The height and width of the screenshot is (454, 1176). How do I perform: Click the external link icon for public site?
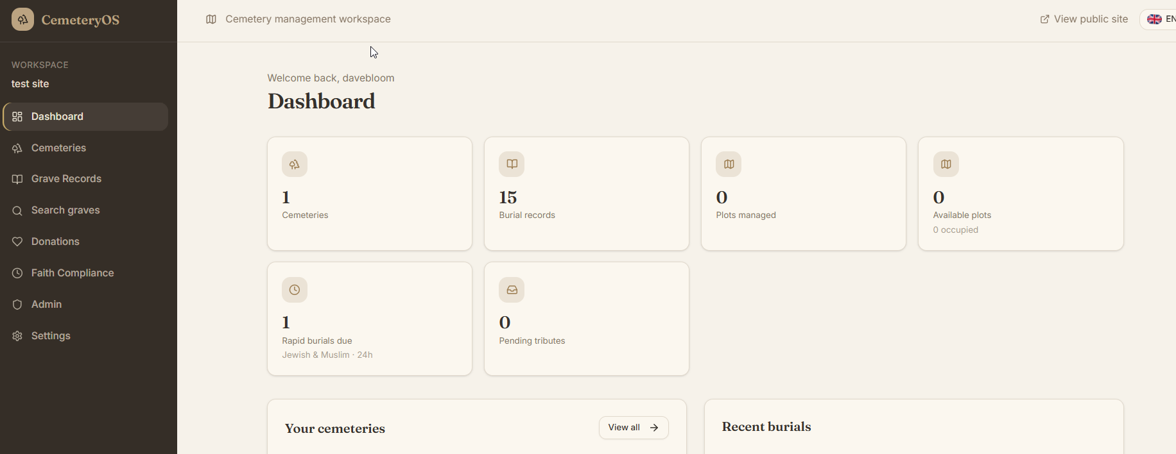coord(1045,19)
